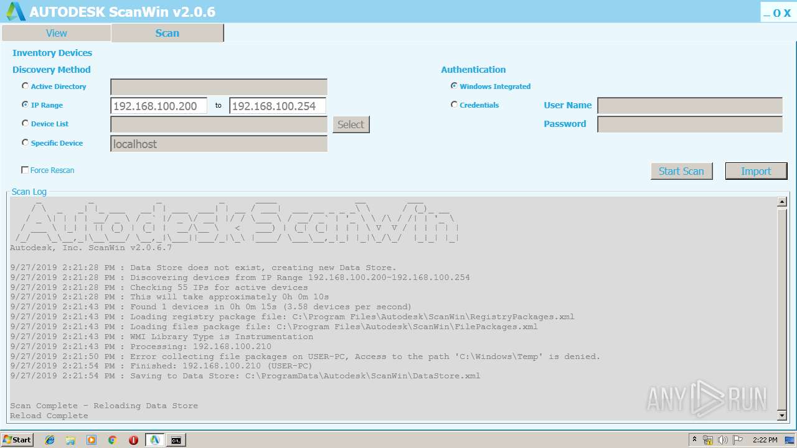797x448 pixels.
Task: Click the volume speaker tray icon
Action: pyautogui.click(x=723, y=440)
